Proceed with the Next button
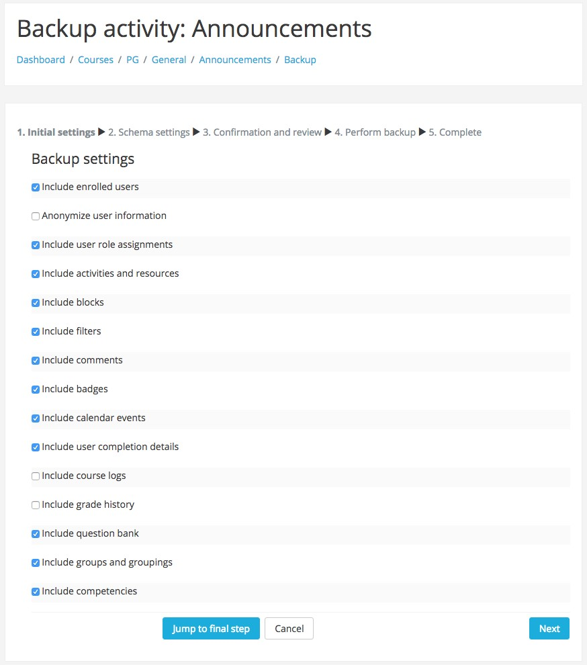 click(x=549, y=629)
